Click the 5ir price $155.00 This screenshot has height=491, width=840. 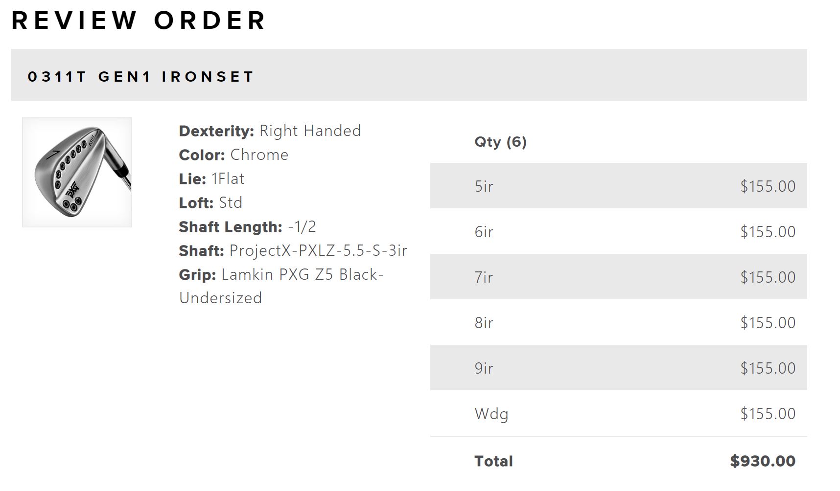768,186
